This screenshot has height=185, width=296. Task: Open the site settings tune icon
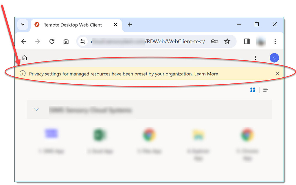click(83, 41)
